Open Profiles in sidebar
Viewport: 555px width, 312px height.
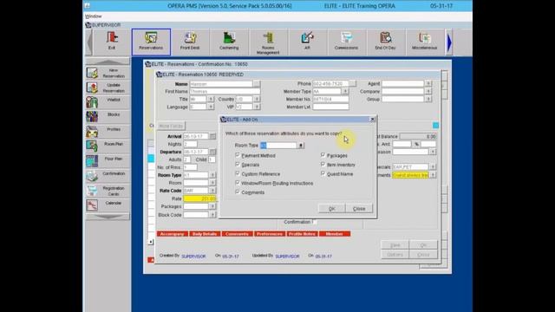pyautogui.click(x=108, y=132)
